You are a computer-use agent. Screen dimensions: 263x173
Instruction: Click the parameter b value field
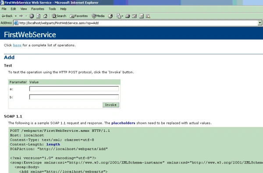pyautogui.click(x=74, y=97)
